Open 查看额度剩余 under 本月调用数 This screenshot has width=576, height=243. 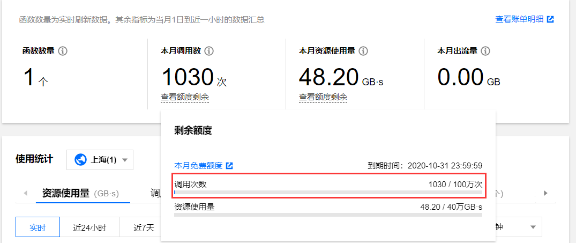pyautogui.click(x=184, y=98)
